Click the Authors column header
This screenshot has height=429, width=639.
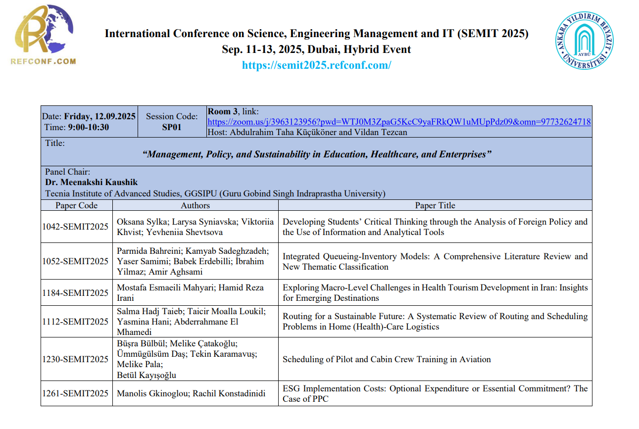coord(195,205)
